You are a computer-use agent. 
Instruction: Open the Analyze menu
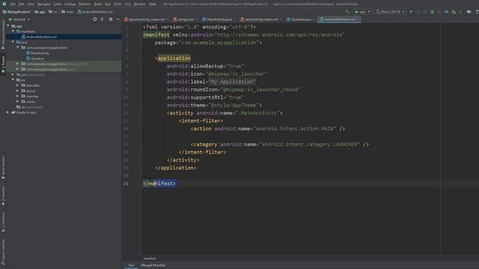click(x=70, y=4)
